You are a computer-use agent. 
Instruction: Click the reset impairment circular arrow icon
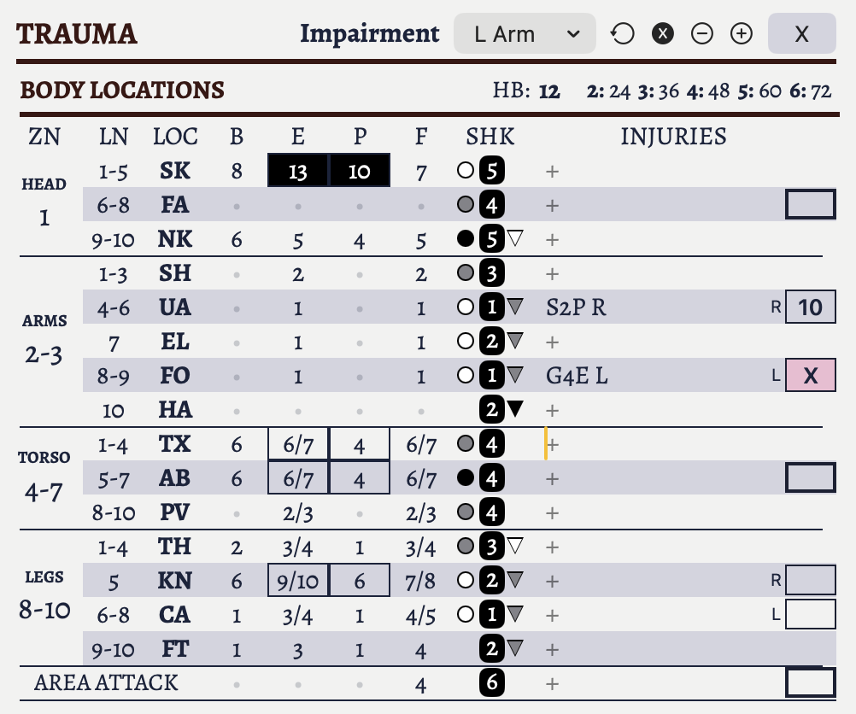[622, 34]
